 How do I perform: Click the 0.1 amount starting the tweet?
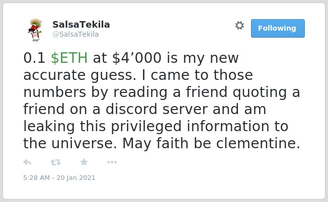(x=34, y=58)
